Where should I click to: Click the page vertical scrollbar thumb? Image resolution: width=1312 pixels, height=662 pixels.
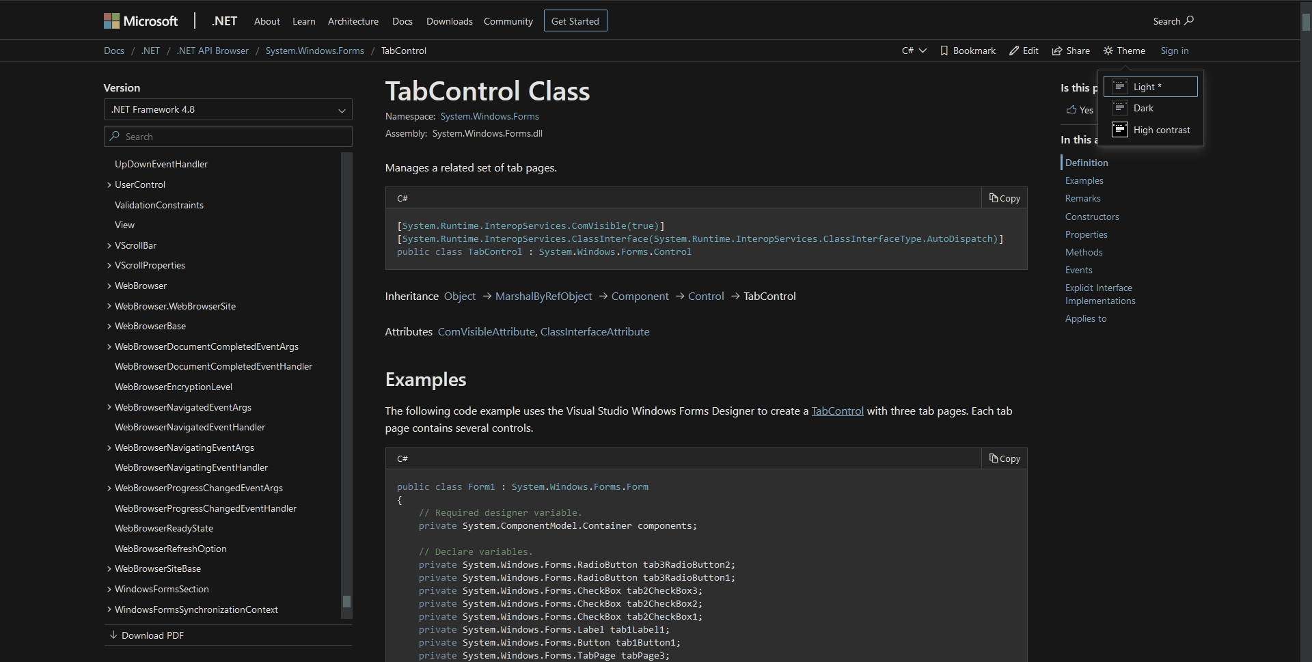[1306, 21]
